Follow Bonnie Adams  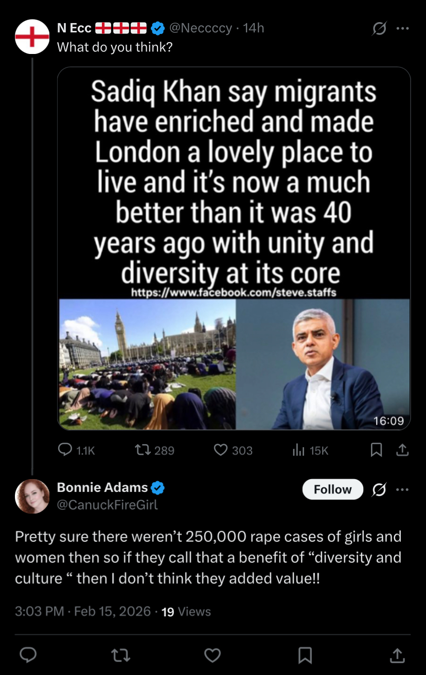click(x=332, y=489)
